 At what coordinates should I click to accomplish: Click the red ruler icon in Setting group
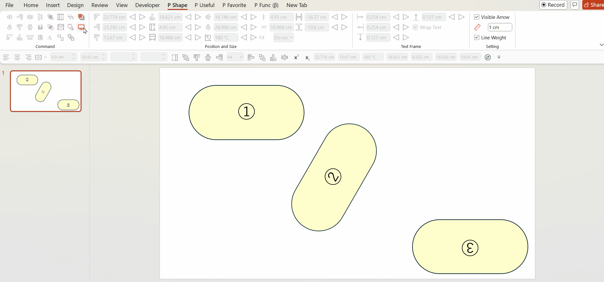[477, 27]
